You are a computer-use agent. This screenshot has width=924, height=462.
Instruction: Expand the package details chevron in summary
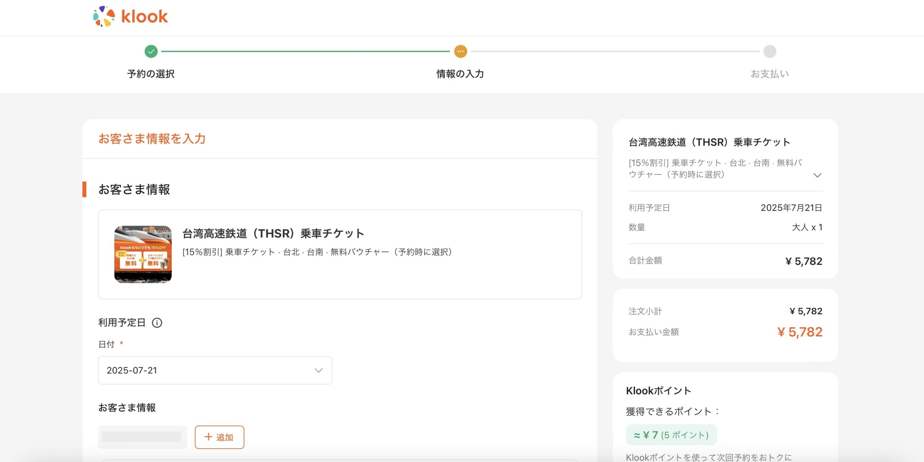coord(817,175)
